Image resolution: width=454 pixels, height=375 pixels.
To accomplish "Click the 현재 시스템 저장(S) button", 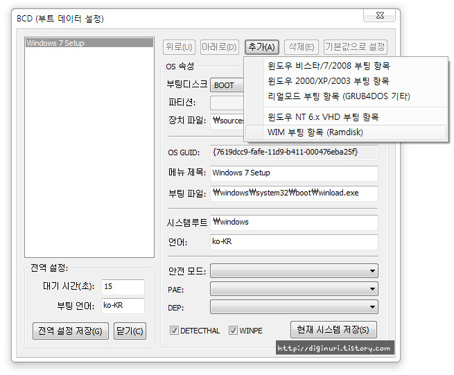I will (x=333, y=329).
